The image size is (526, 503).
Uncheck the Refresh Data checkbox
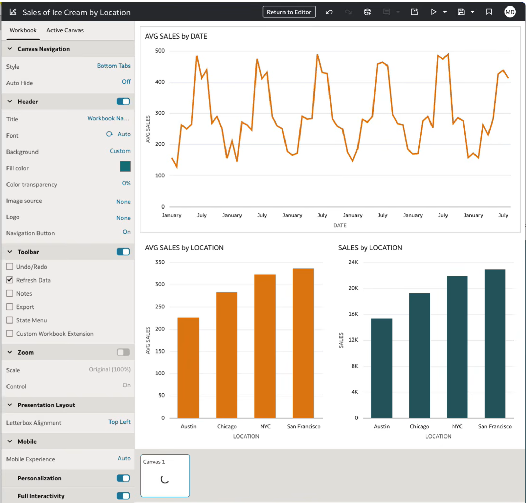click(x=10, y=280)
